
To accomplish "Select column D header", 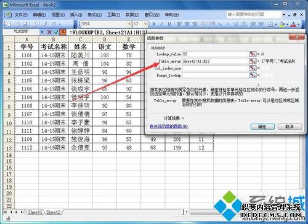I will [x=105, y=39].
